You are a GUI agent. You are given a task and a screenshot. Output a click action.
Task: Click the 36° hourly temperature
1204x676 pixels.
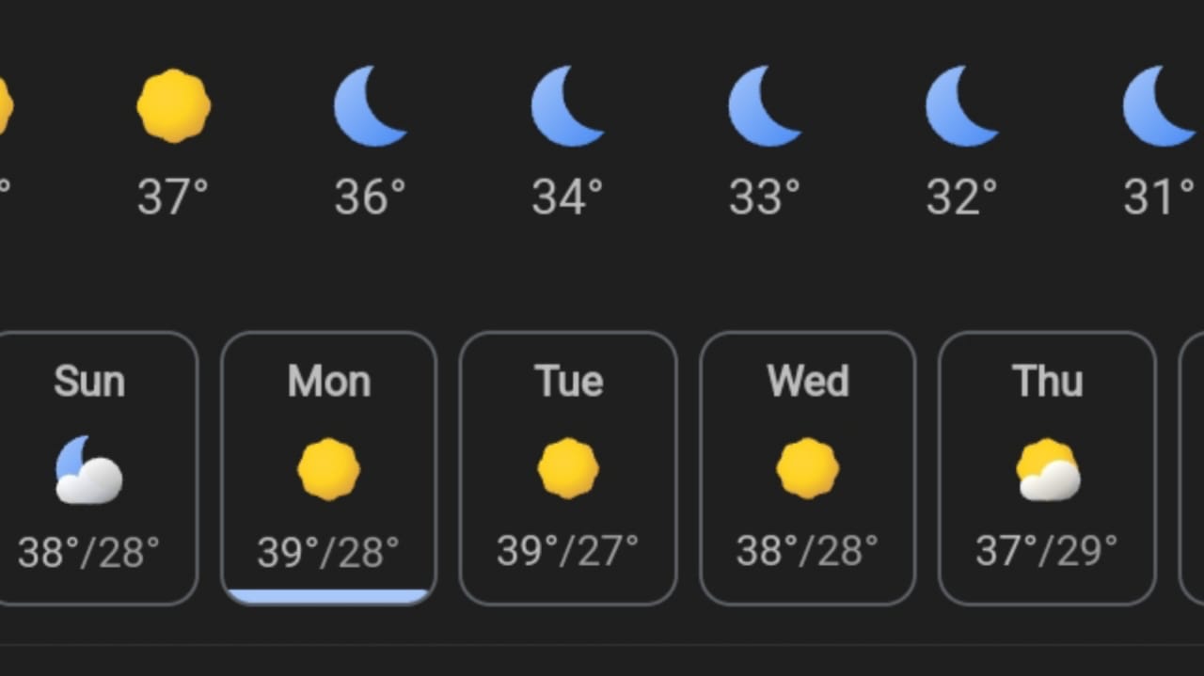point(371,197)
